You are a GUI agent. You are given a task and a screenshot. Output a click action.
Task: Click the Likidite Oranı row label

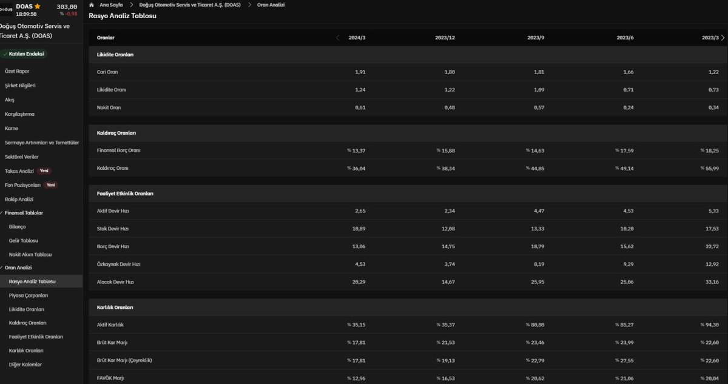[x=111, y=90]
